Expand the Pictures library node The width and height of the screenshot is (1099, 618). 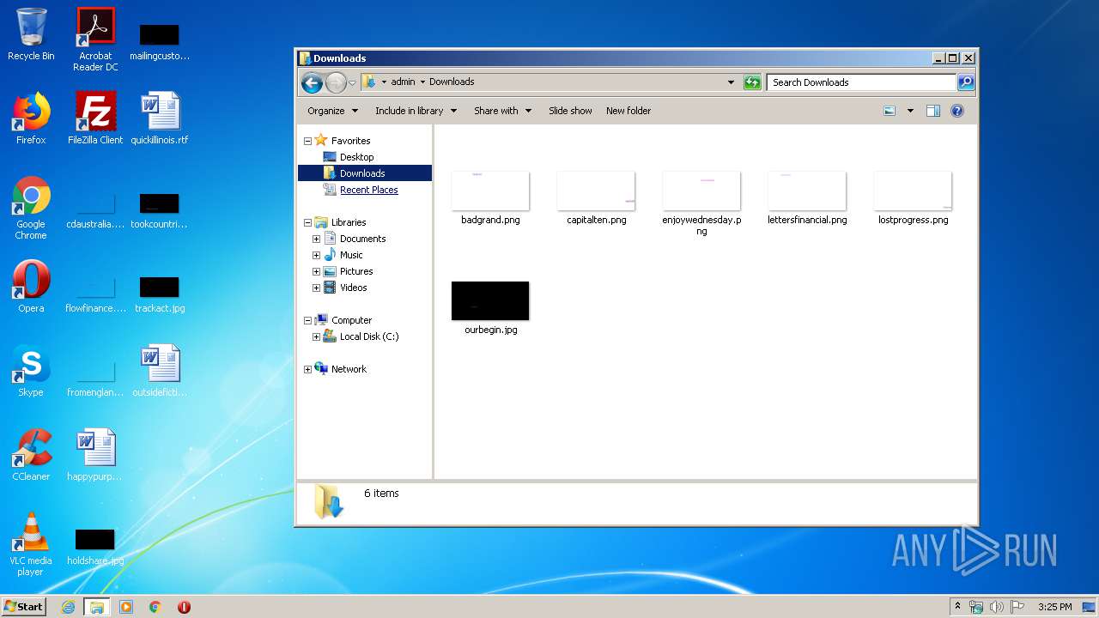pos(316,271)
